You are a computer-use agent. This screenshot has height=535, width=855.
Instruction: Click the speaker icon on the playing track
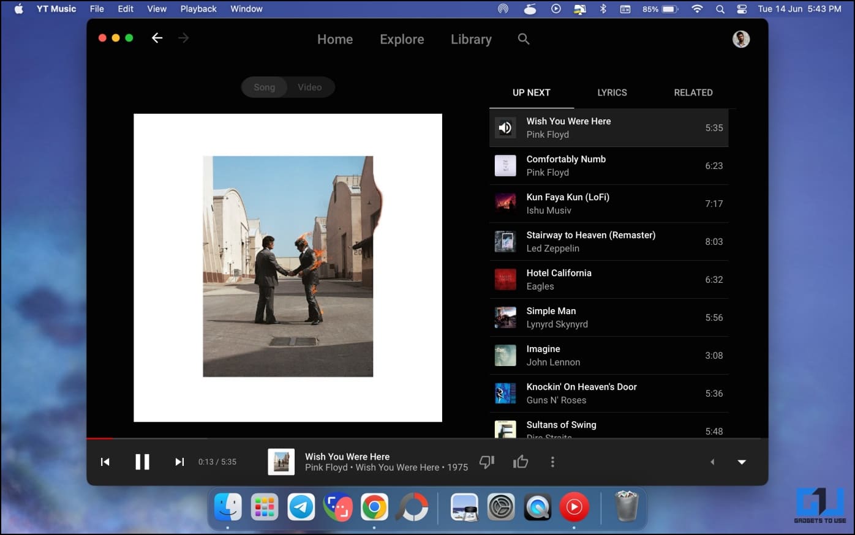(x=505, y=128)
